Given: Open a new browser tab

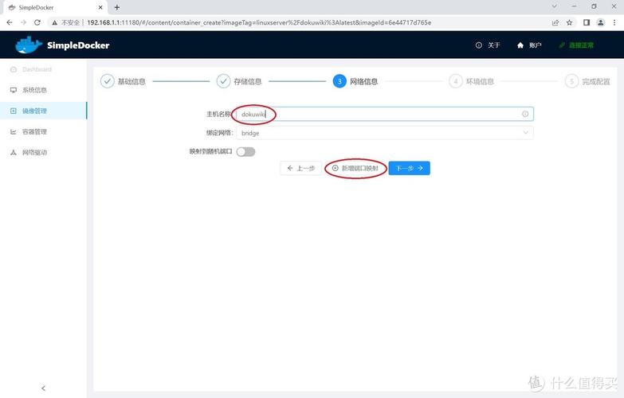Looking at the screenshot, I should [117, 7].
